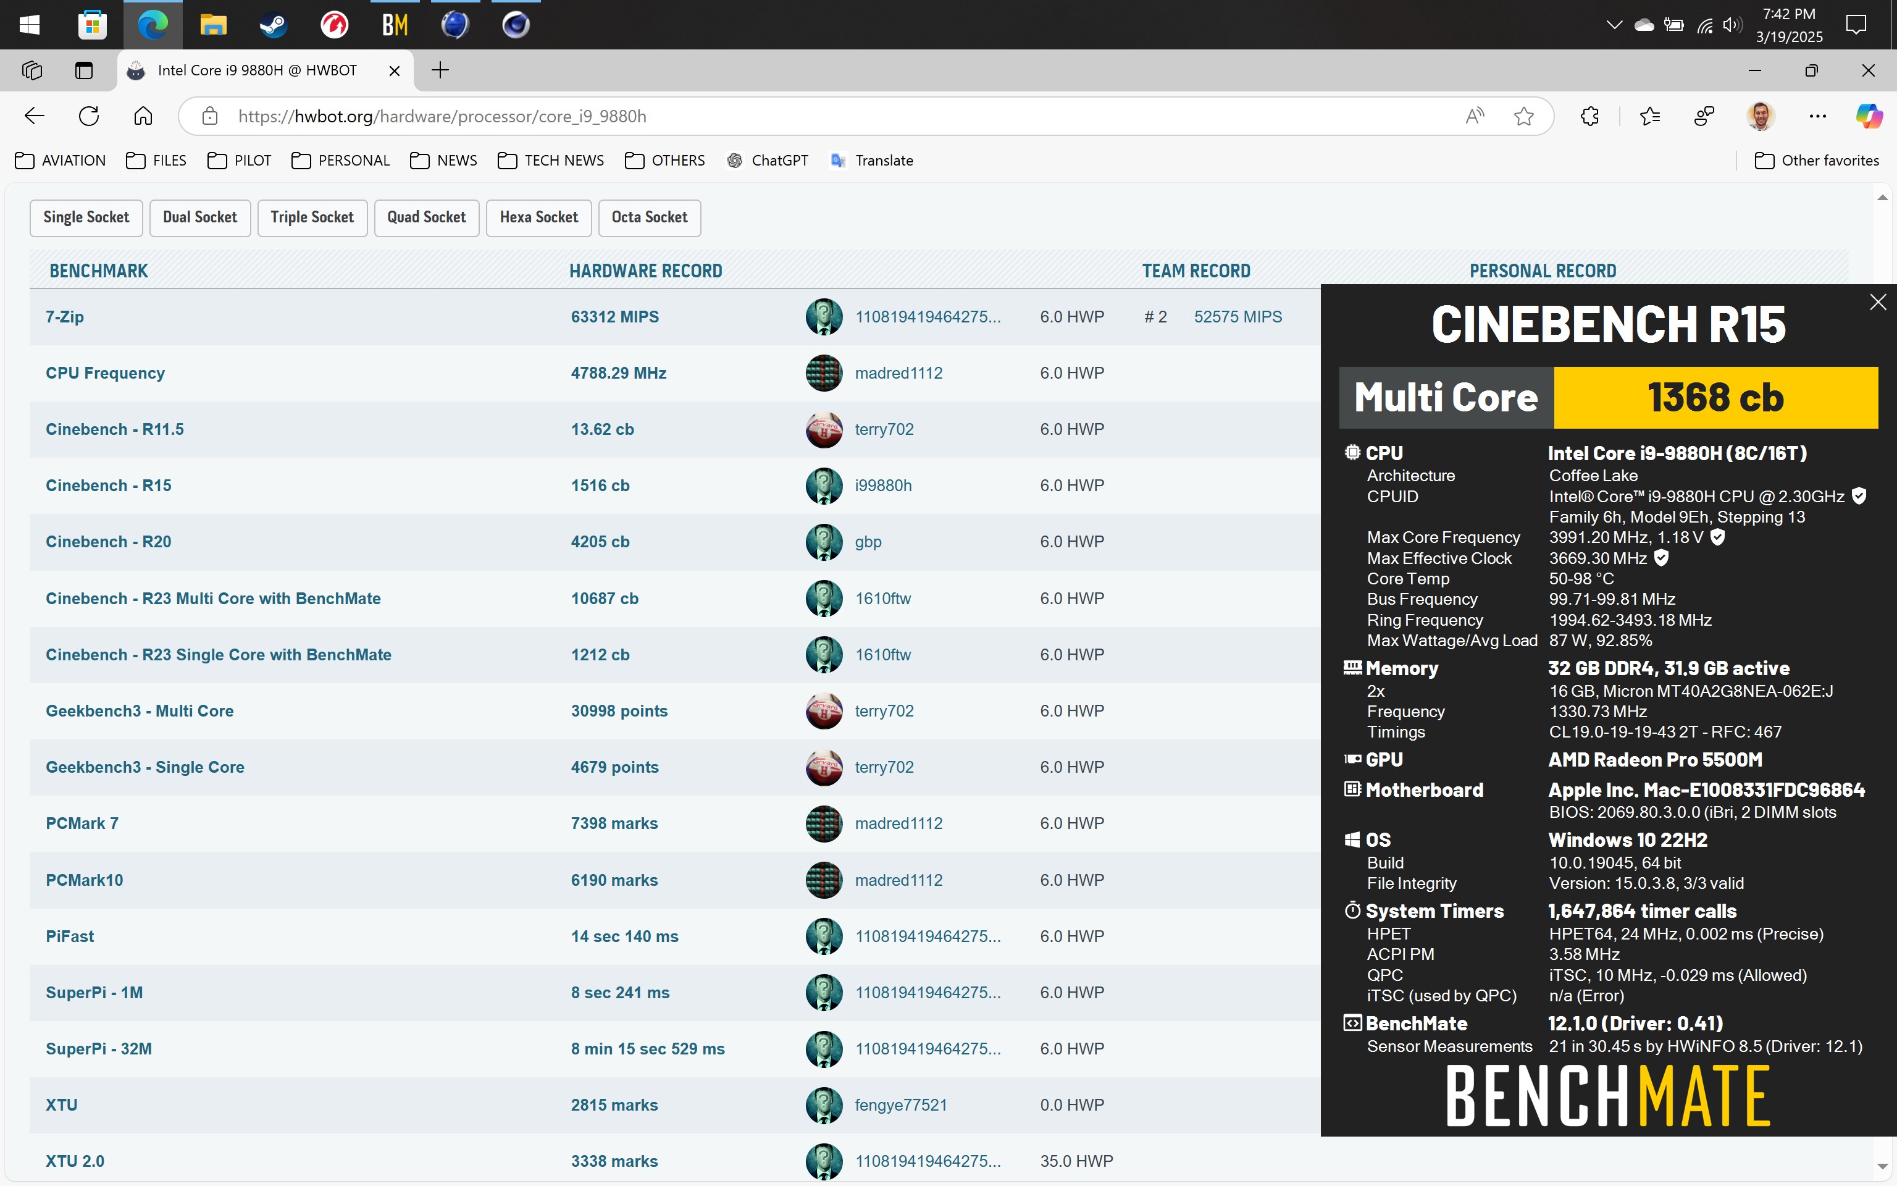Image resolution: width=1897 pixels, height=1186 pixels.
Task: Select the Quad Socket filter
Action: tap(427, 217)
